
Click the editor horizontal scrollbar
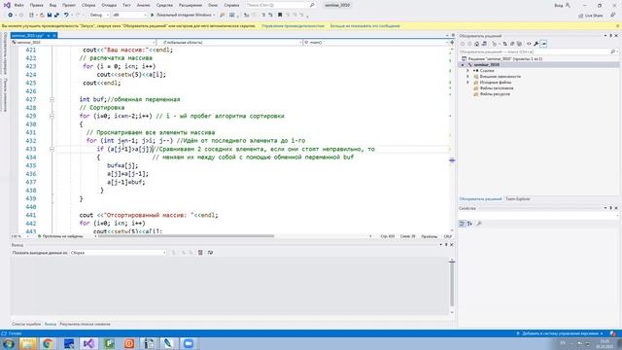tap(186, 236)
